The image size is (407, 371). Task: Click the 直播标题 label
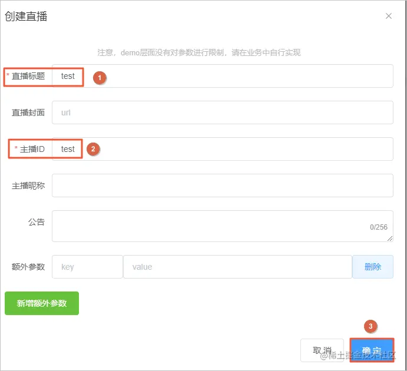pyautogui.click(x=28, y=76)
